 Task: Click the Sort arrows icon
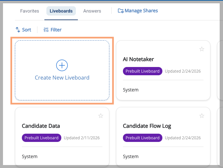(x=18, y=30)
